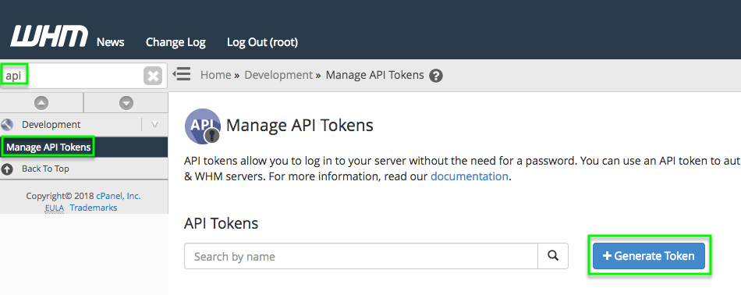Click the Back To Top arrow icon
The height and width of the screenshot is (295, 741).
click(7, 169)
